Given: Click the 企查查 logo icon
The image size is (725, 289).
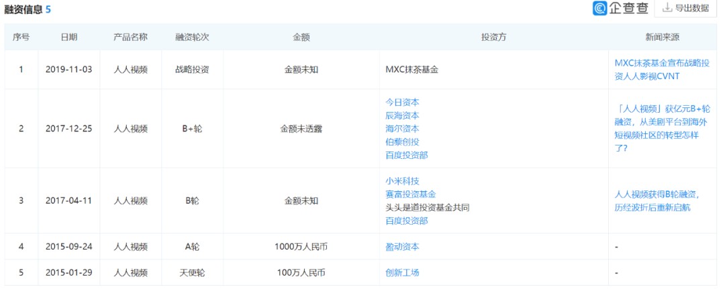Looking at the screenshot, I should (581, 8).
